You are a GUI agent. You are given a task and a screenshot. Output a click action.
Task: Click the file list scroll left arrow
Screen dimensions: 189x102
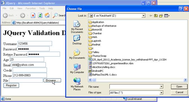[90, 80]
